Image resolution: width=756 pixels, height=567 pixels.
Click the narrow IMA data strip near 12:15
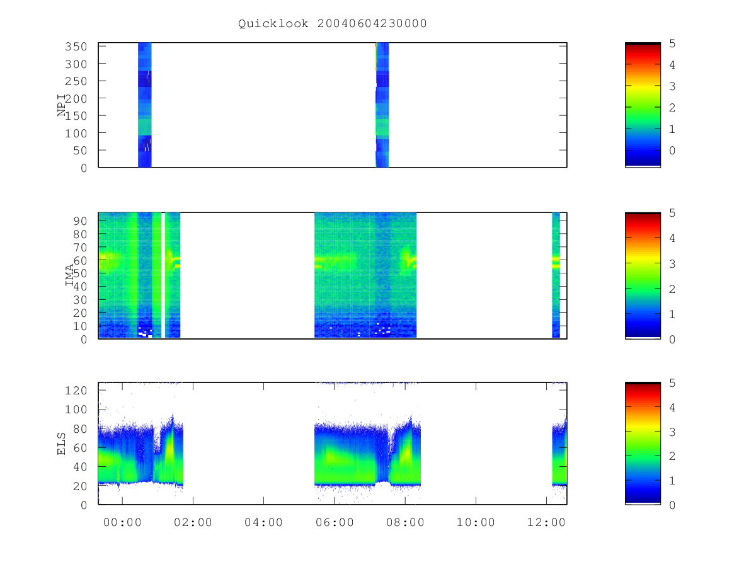tap(556, 275)
